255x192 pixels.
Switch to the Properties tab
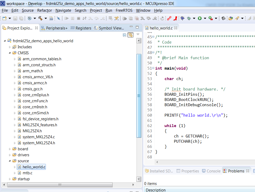tap(188, 171)
